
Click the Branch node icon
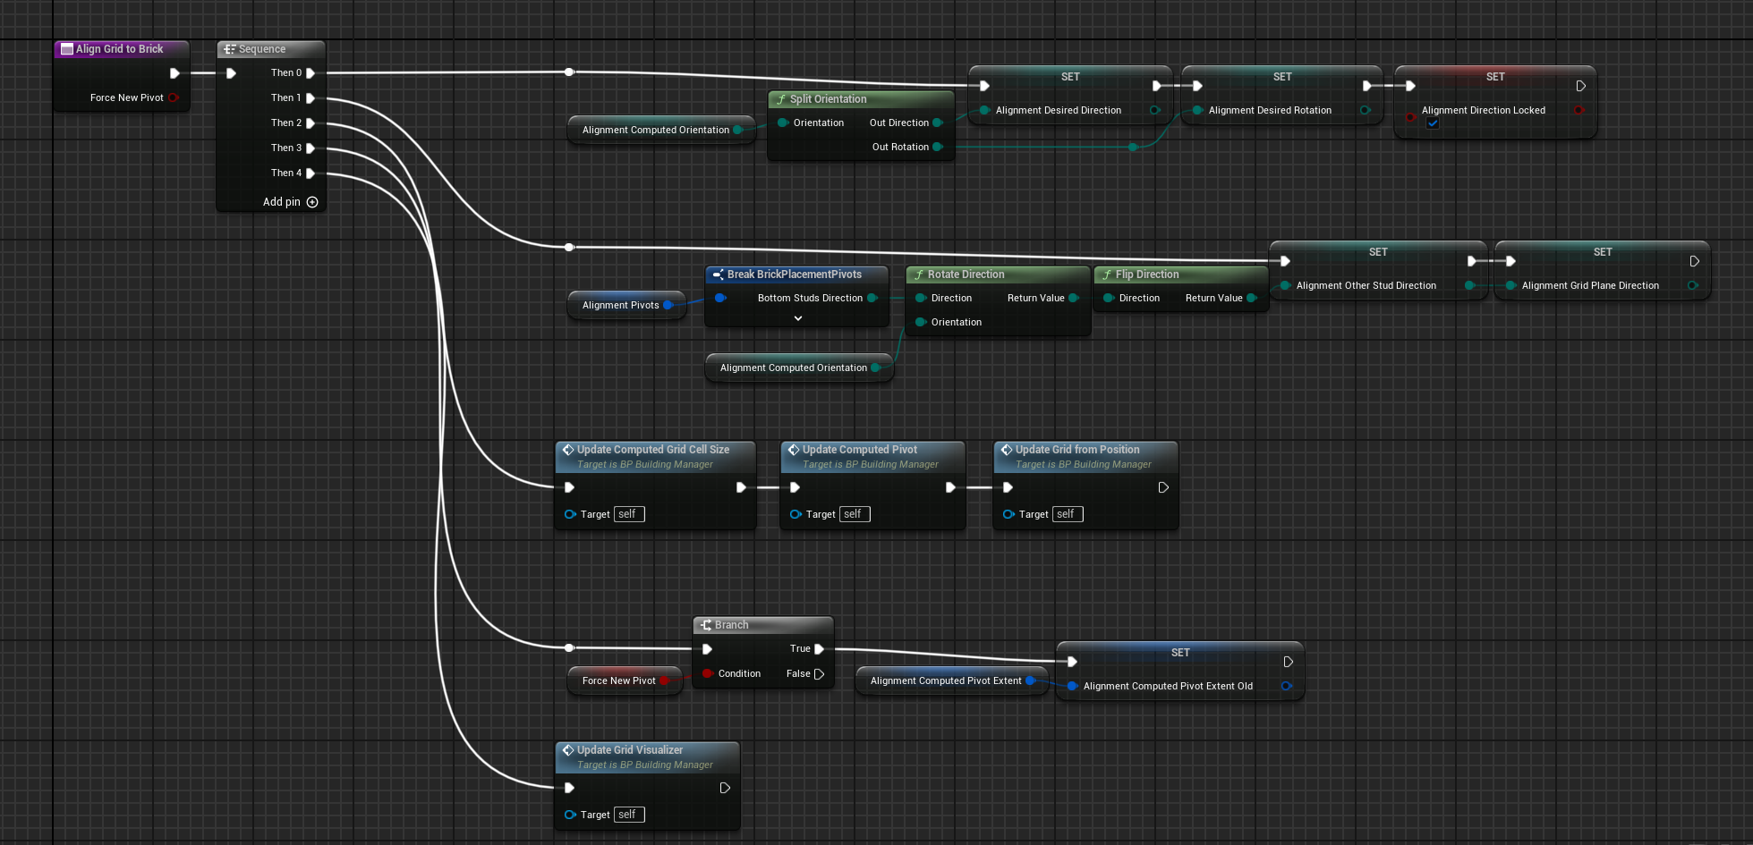[x=706, y=624]
